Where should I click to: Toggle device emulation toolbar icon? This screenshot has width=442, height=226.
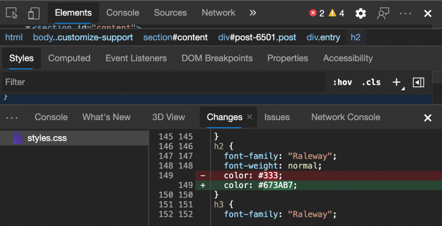[x=34, y=13]
